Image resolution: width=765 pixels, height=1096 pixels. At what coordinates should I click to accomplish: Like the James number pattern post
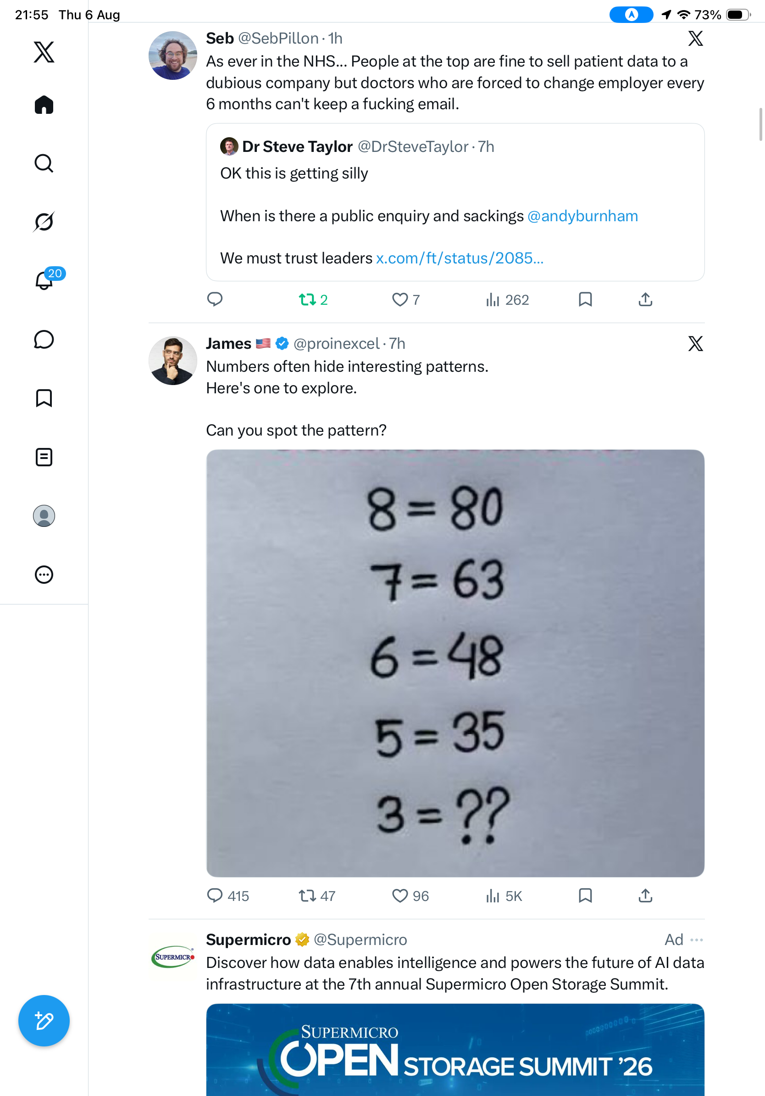410,895
